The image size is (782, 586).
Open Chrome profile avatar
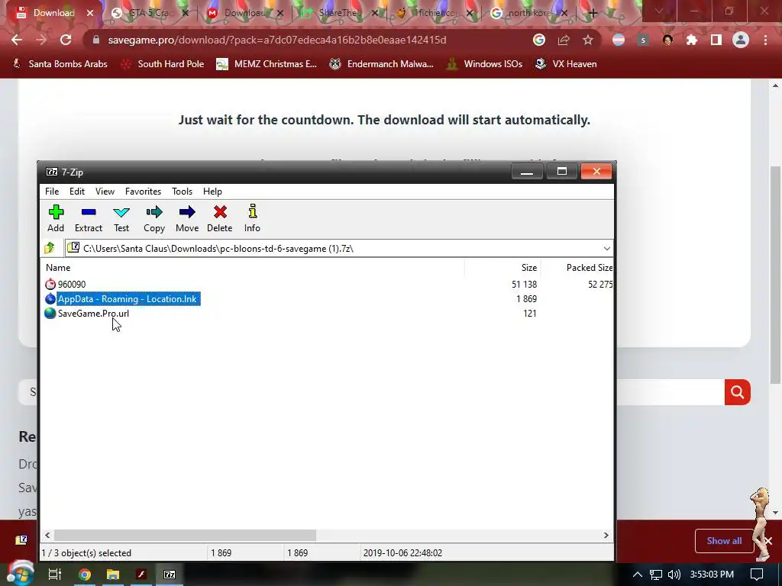pos(741,40)
